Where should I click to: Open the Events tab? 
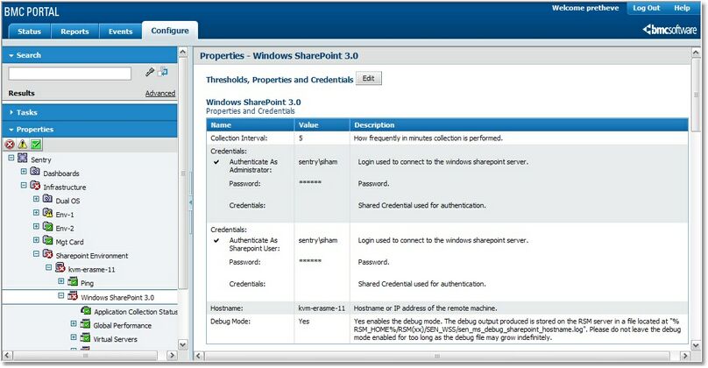pyautogui.click(x=121, y=32)
